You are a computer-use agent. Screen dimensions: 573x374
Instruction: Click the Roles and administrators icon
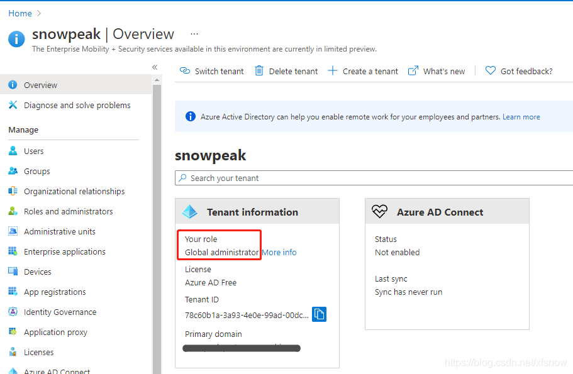[13, 211]
